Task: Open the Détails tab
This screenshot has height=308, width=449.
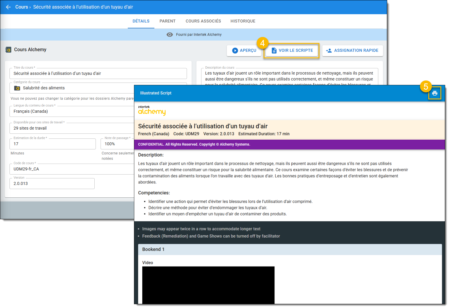Action: pos(141,21)
